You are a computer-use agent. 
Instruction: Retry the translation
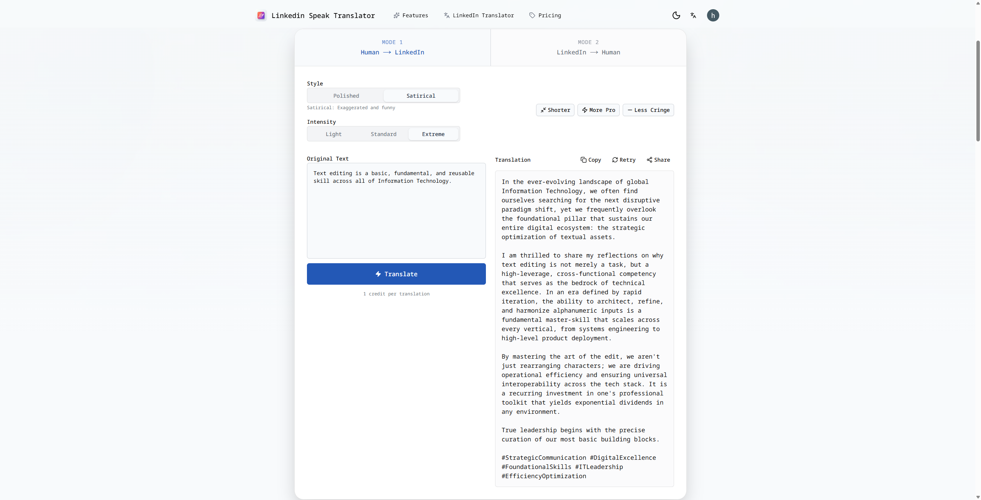(x=624, y=160)
